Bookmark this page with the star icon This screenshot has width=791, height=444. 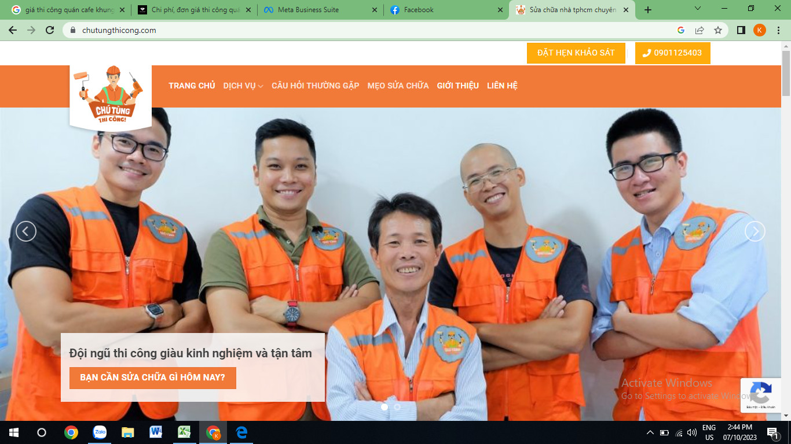(718, 30)
